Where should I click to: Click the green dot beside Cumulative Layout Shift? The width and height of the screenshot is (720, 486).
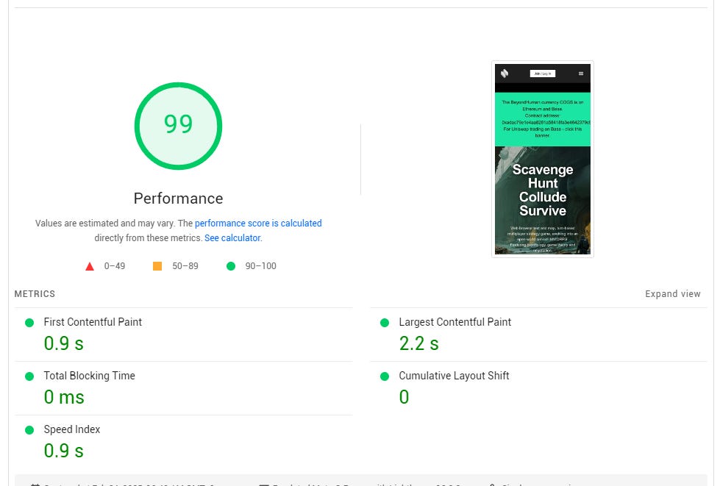[385, 376]
